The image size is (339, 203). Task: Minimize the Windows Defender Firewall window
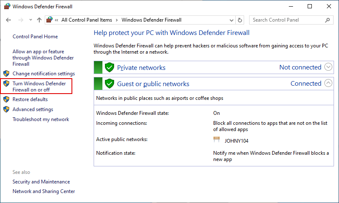(291, 7)
